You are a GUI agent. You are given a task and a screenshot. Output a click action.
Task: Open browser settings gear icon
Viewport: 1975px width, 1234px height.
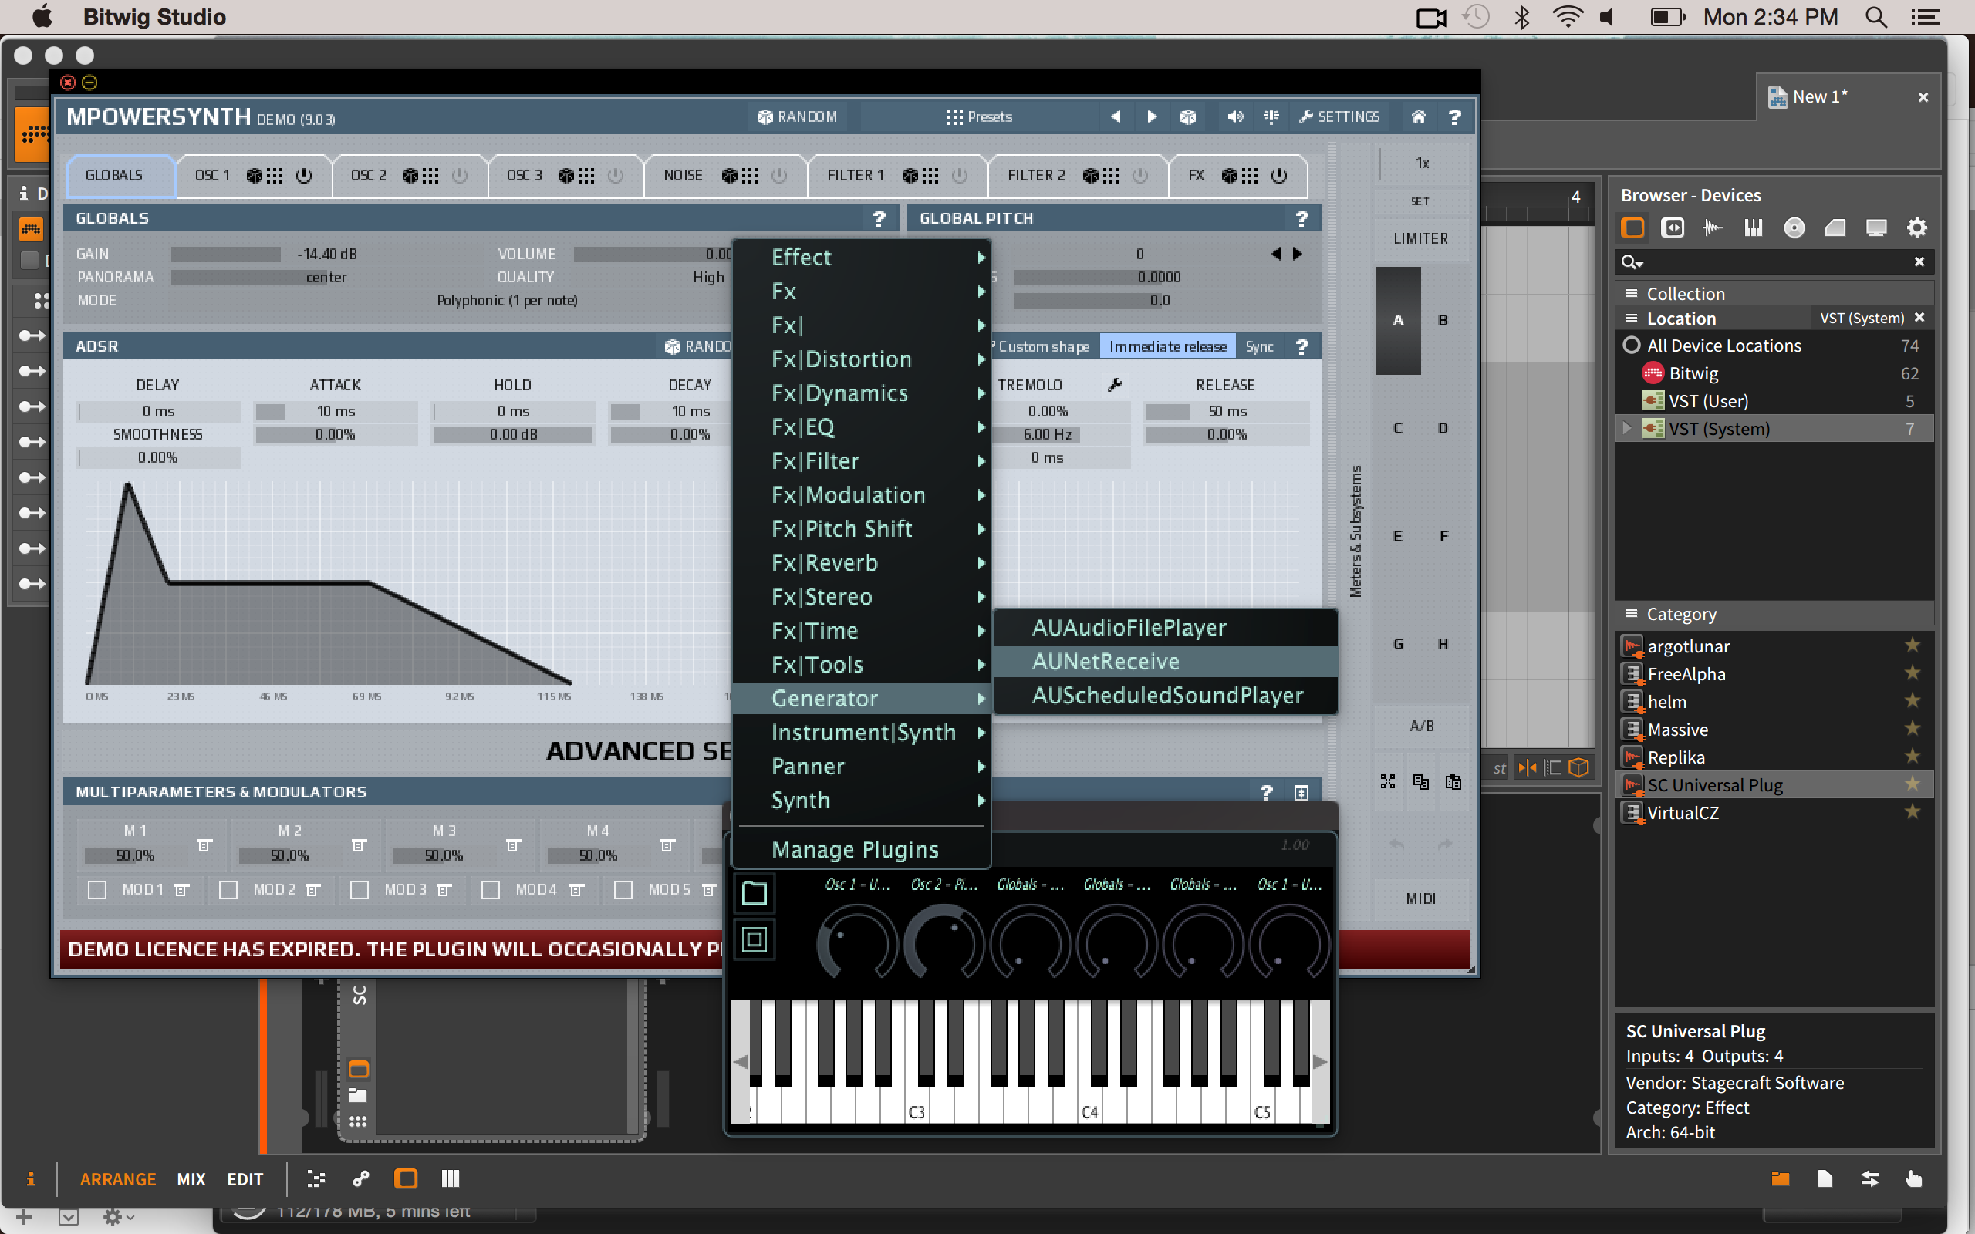1916,228
